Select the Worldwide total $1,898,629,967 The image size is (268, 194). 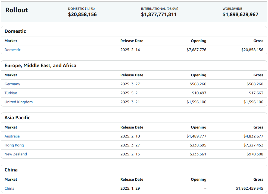[240, 14]
